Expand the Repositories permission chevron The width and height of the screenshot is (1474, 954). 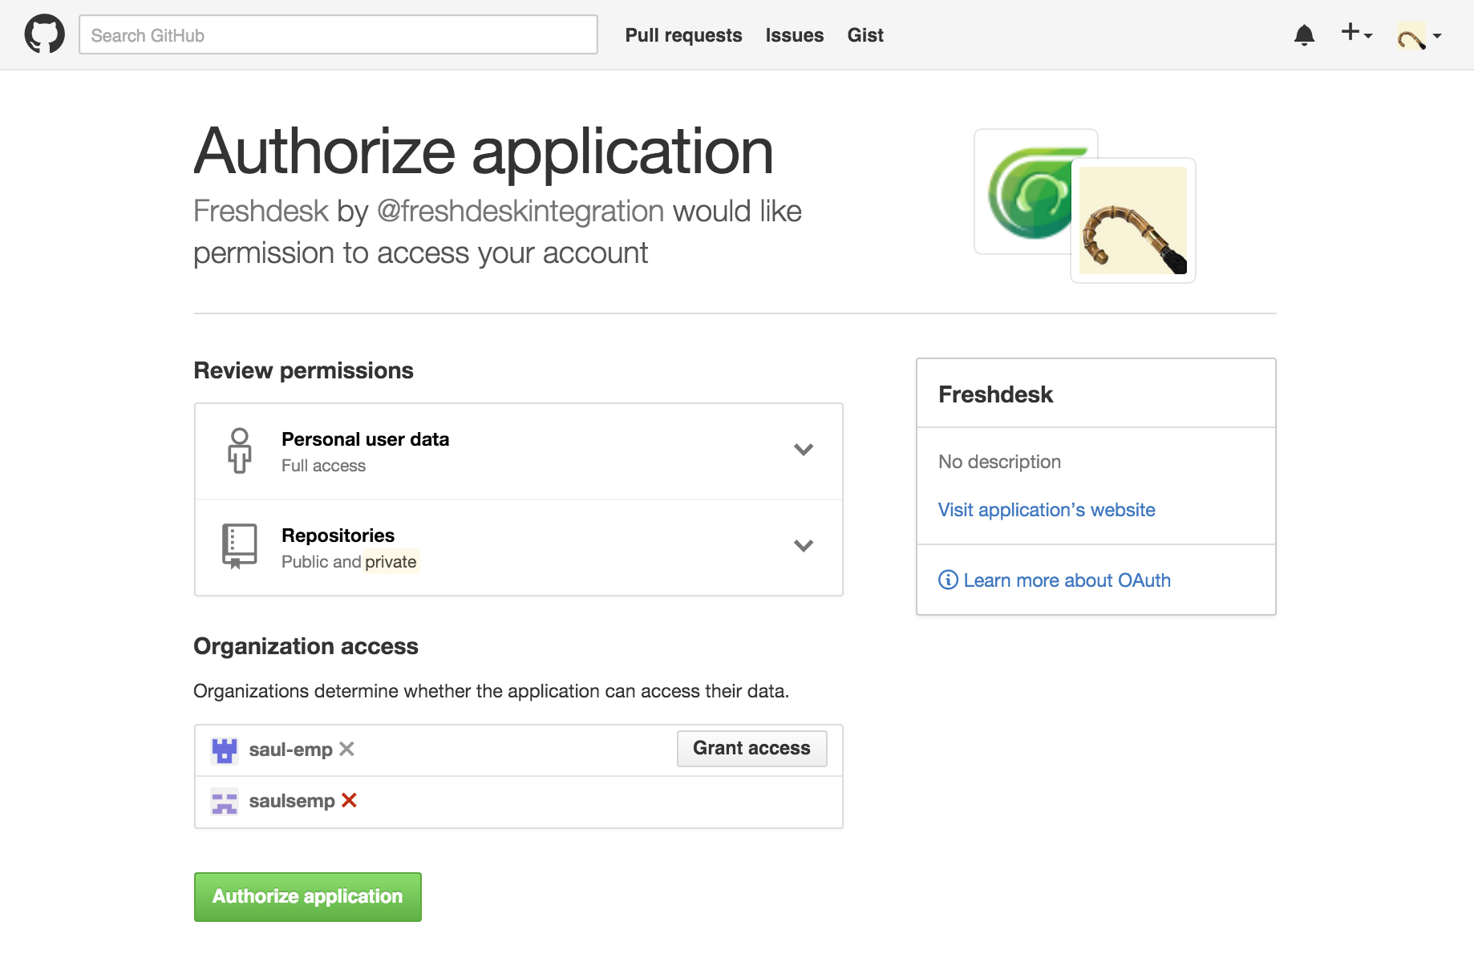pos(803,546)
